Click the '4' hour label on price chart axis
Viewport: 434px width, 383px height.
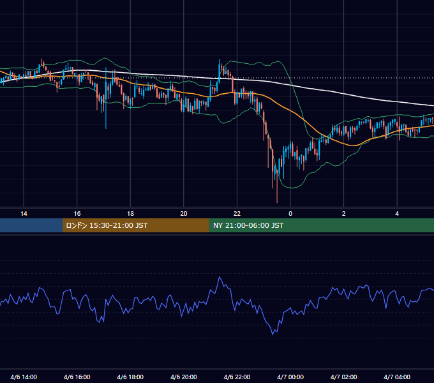coord(397,214)
